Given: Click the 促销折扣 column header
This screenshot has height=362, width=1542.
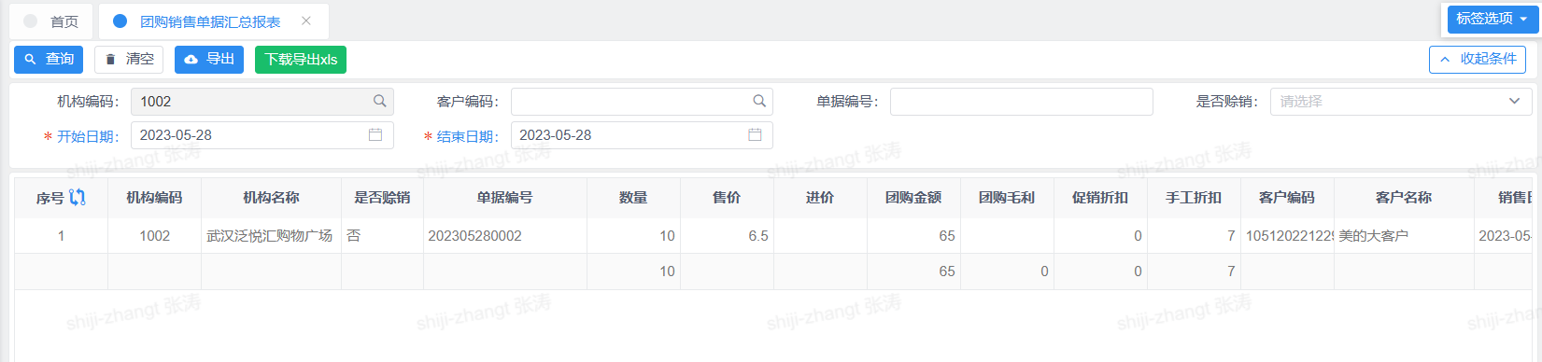Looking at the screenshot, I should pos(1100,198).
